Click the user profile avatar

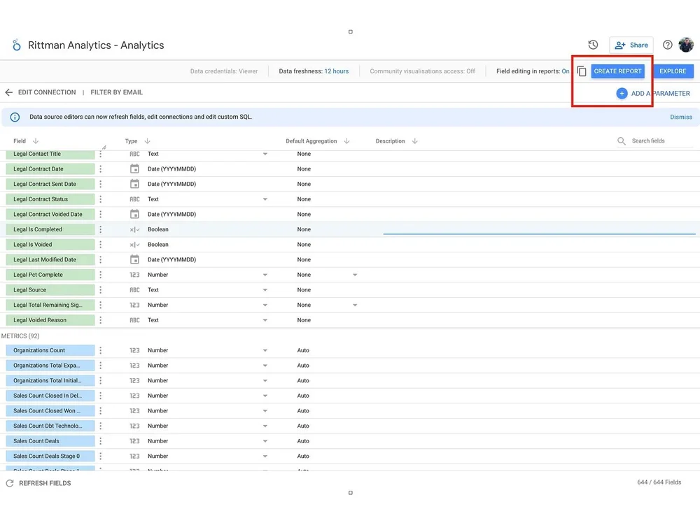pos(686,44)
